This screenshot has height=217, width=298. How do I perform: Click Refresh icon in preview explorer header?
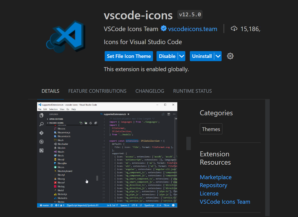tap(91, 123)
